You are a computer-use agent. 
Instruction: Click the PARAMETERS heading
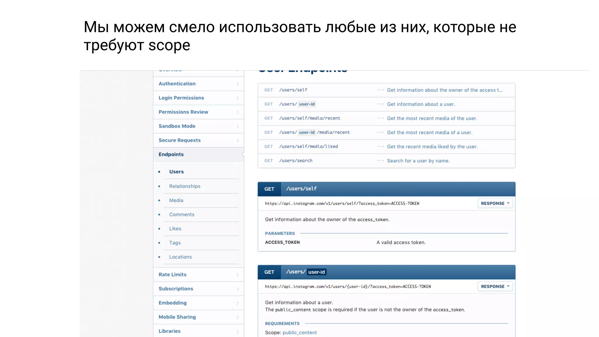pyautogui.click(x=280, y=233)
